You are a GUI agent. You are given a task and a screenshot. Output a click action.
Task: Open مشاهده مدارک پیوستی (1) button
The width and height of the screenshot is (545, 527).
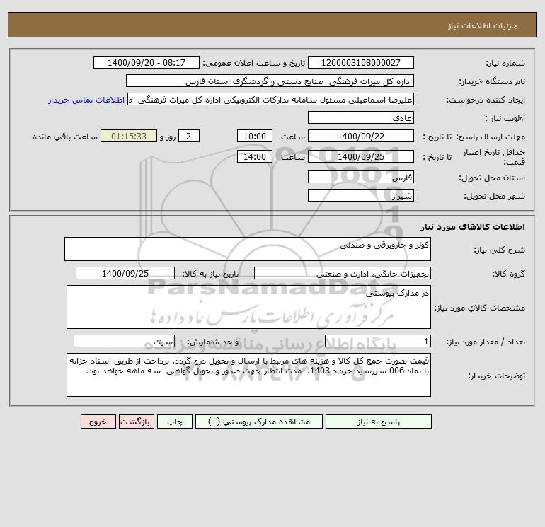(x=259, y=422)
